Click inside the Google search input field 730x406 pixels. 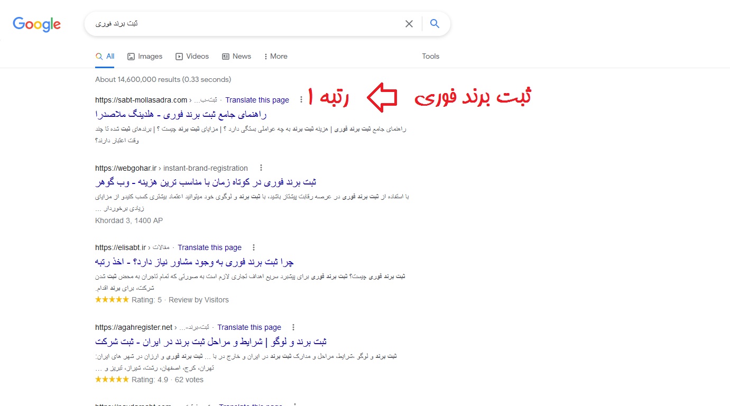click(243, 24)
